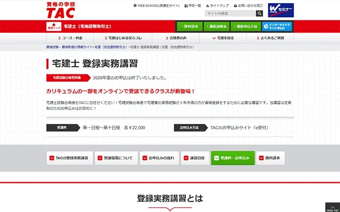This screenshot has width=340, height=212.
Task: Open the Wセミナー banner
Action: 281,10
